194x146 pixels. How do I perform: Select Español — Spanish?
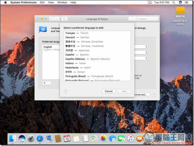pyautogui.click(x=97, y=55)
